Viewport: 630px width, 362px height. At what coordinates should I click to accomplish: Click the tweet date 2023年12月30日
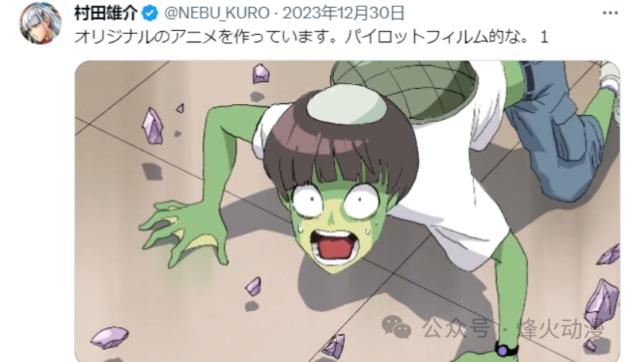[343, 14]
